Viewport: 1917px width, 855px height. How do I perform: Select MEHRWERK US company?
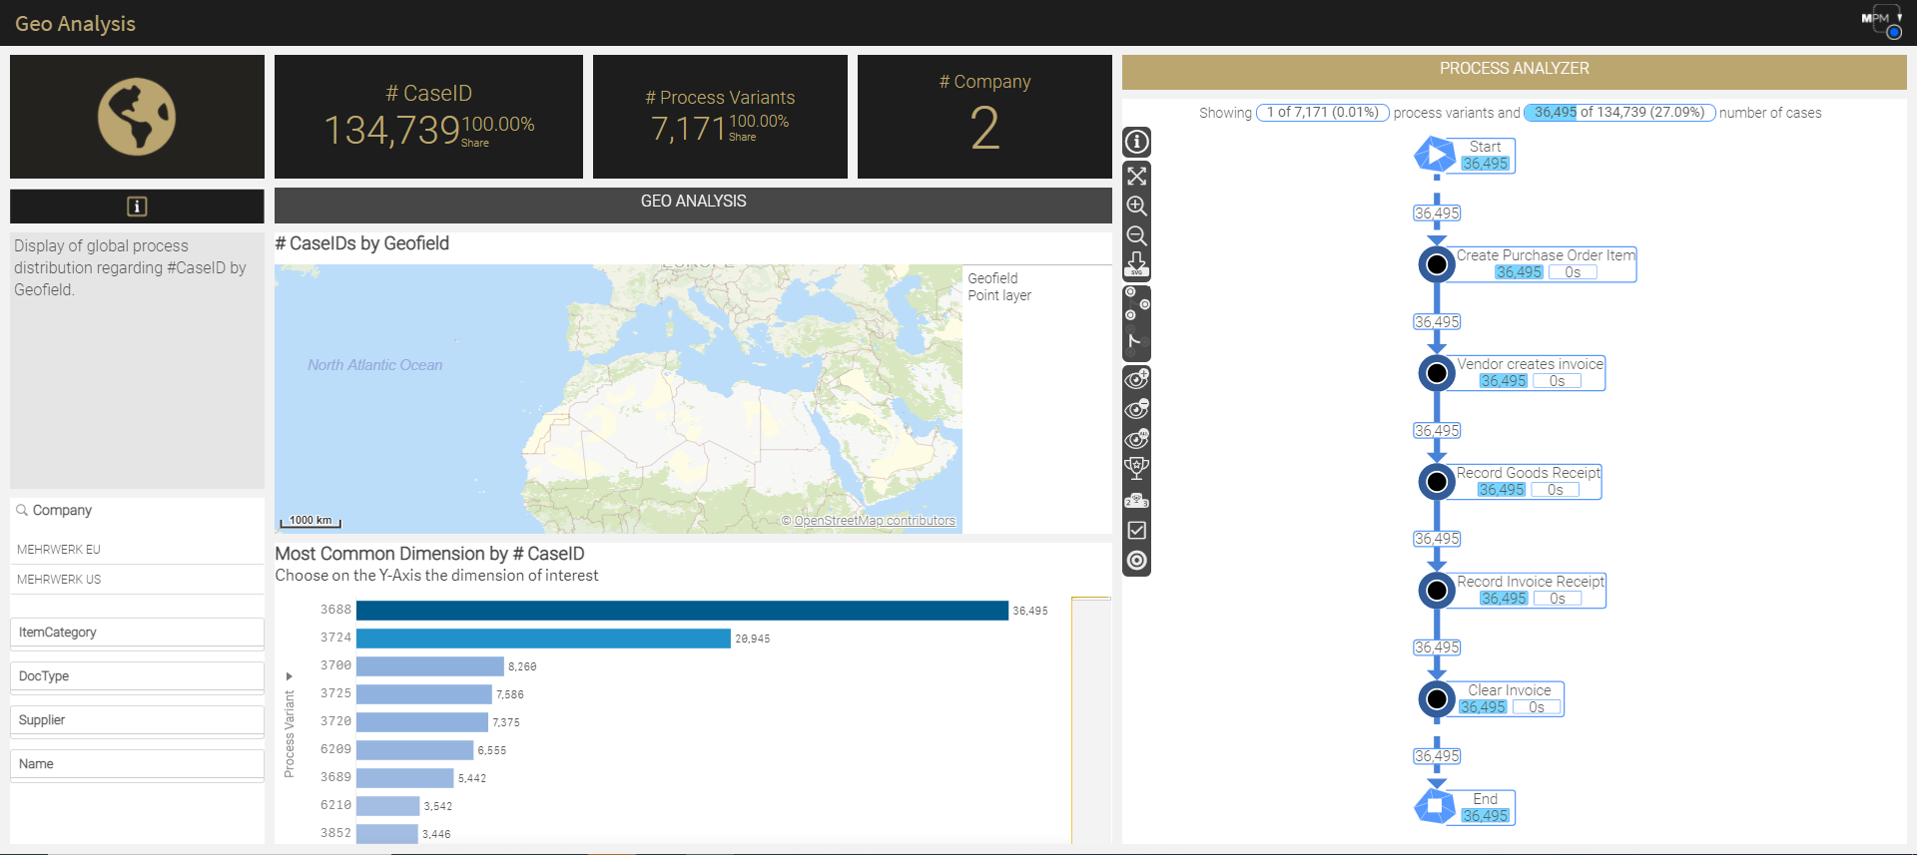click(137, 580)
